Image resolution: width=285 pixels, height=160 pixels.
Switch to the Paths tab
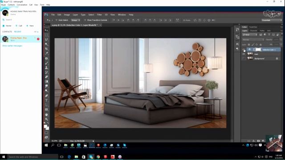tap(262, 31)
